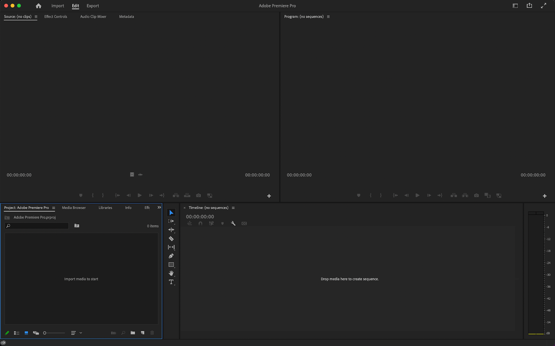This screenshot has height=346, width=555.
Task: Select the Ripple Edit tool
Action: [x=171, y=230]
